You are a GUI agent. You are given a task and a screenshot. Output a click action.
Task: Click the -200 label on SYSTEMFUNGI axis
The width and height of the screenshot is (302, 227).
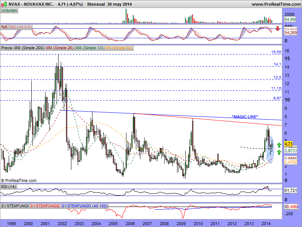tap(288, 214)
